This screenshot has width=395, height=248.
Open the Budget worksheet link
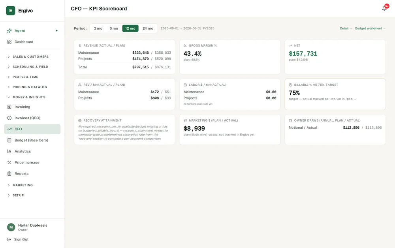click(x=370, y=28)
